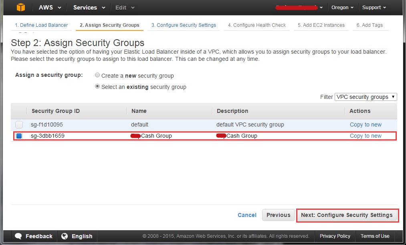Switch to Configure Security Settings step tab
This screenshot has width=406, height=245.
(184, 25)
